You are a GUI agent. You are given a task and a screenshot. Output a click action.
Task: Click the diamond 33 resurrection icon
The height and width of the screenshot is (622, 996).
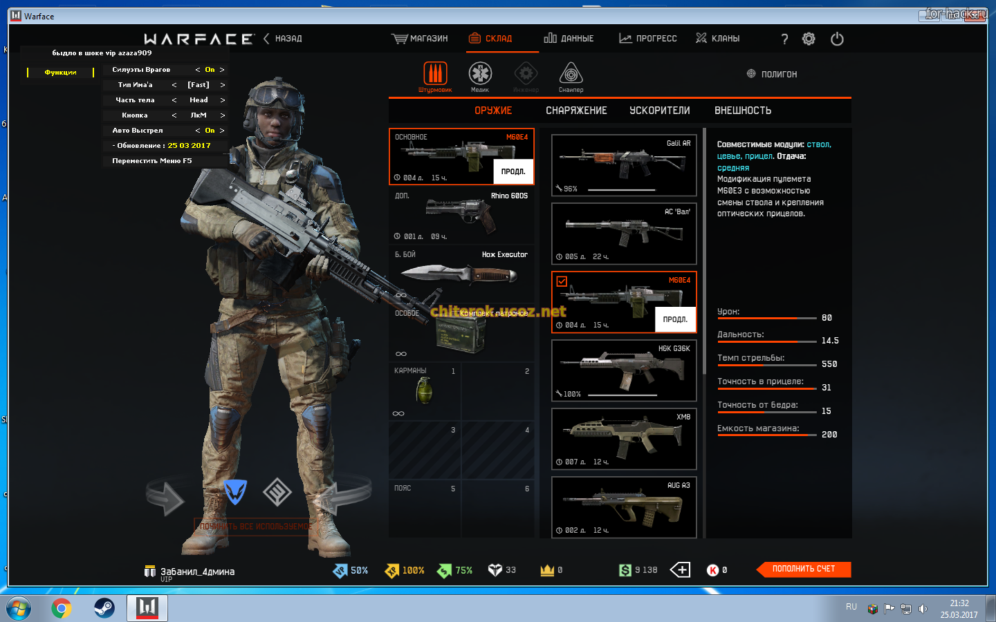point(495,570)
